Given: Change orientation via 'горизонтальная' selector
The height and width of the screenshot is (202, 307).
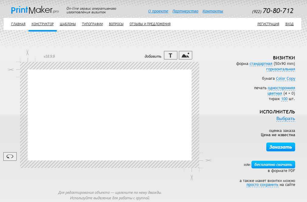Looking at the screenshot, I should [x=281, y=69].
